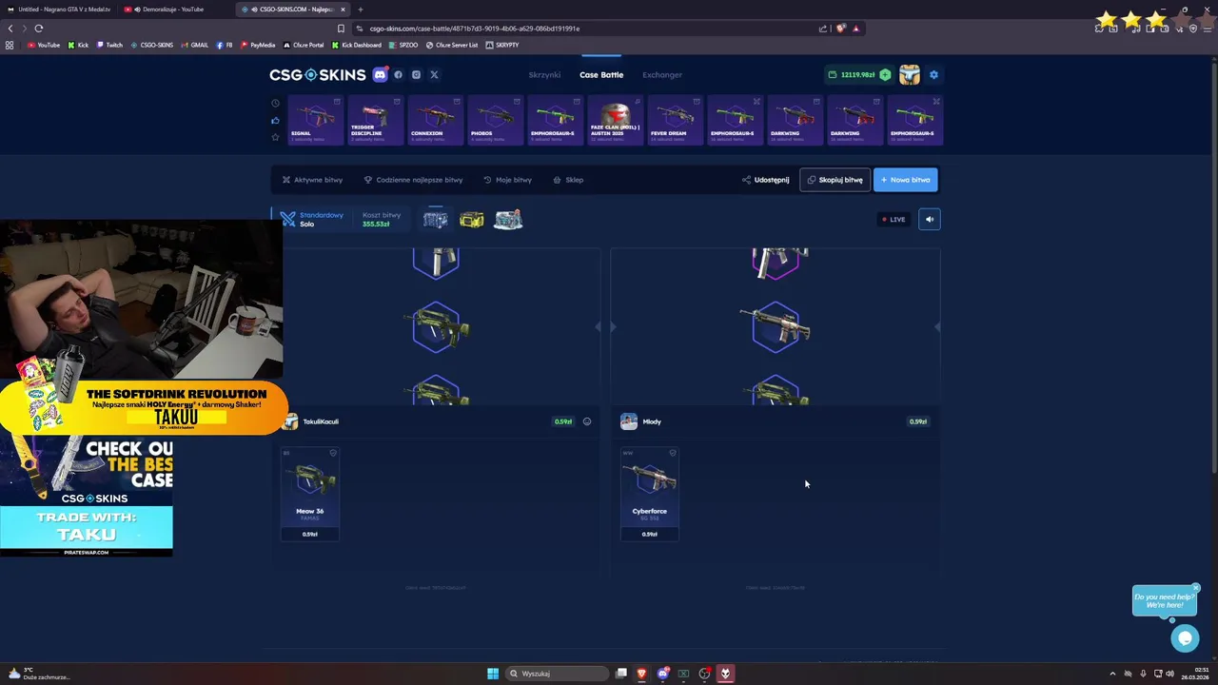This screenshot has height=685, width=1218.
Task: Show recent drops with clock icon
Action: [x=275, y=103]
